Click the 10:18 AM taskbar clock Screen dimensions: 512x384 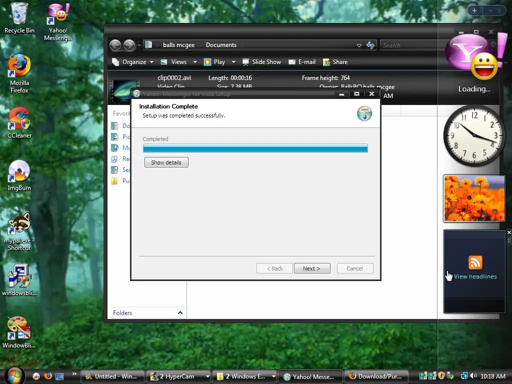click(492, 376)
